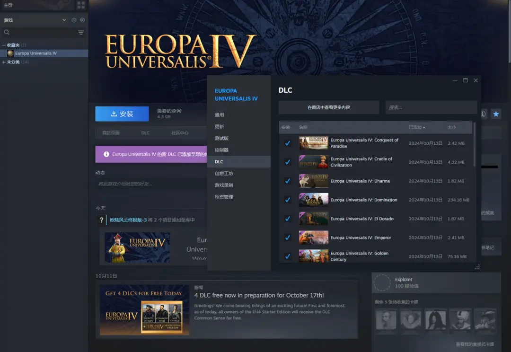Click the Emperor DLC thumbnail

(x=314, y=238)
